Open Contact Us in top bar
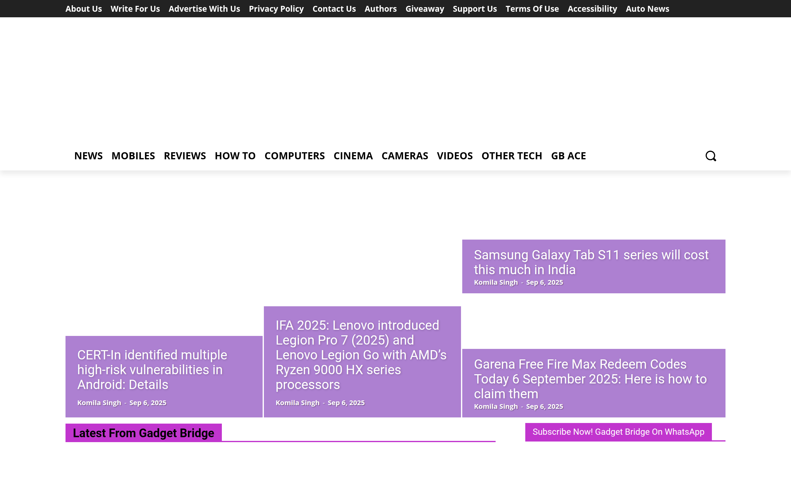This screenshot has width=791, height=494. [334, 9]
